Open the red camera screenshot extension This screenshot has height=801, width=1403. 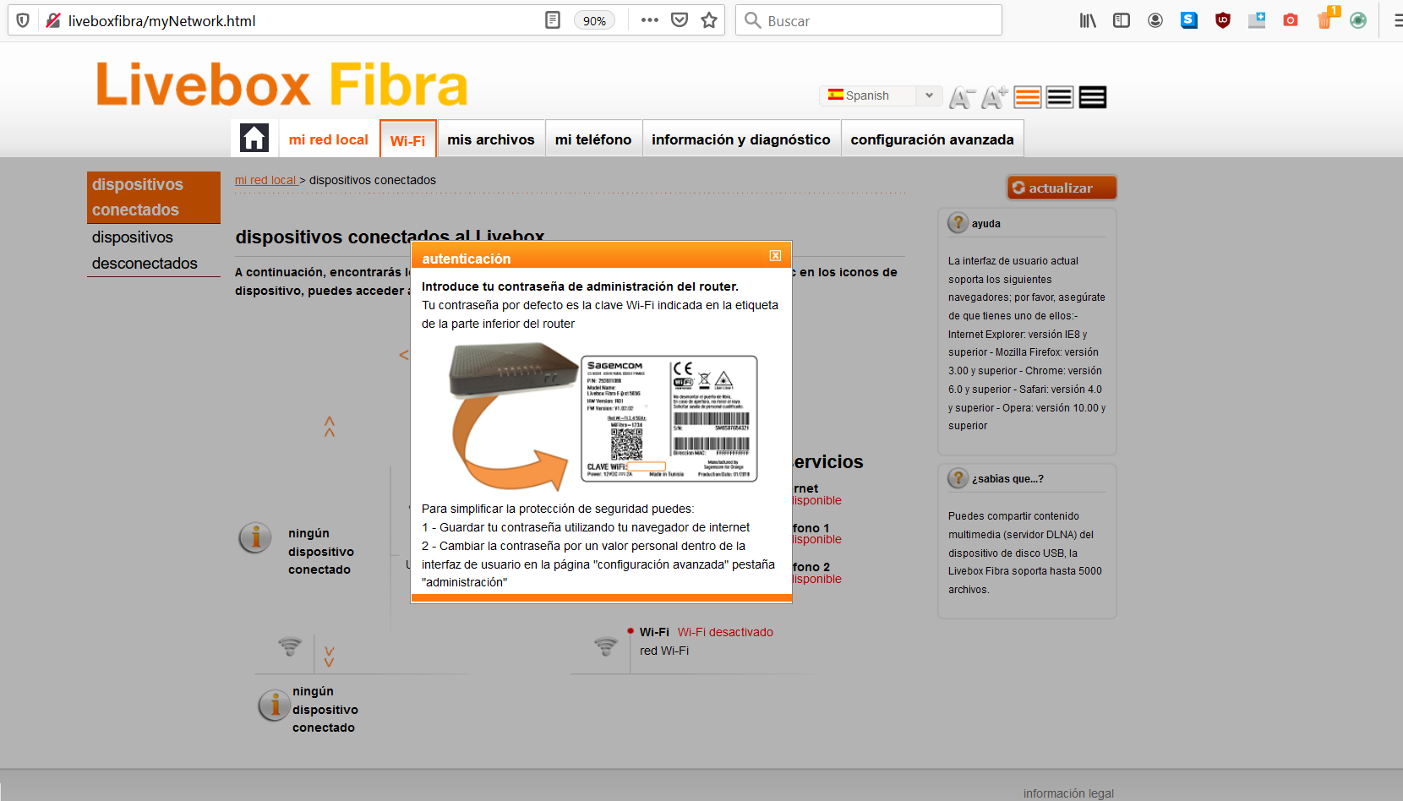[1291, 20]
